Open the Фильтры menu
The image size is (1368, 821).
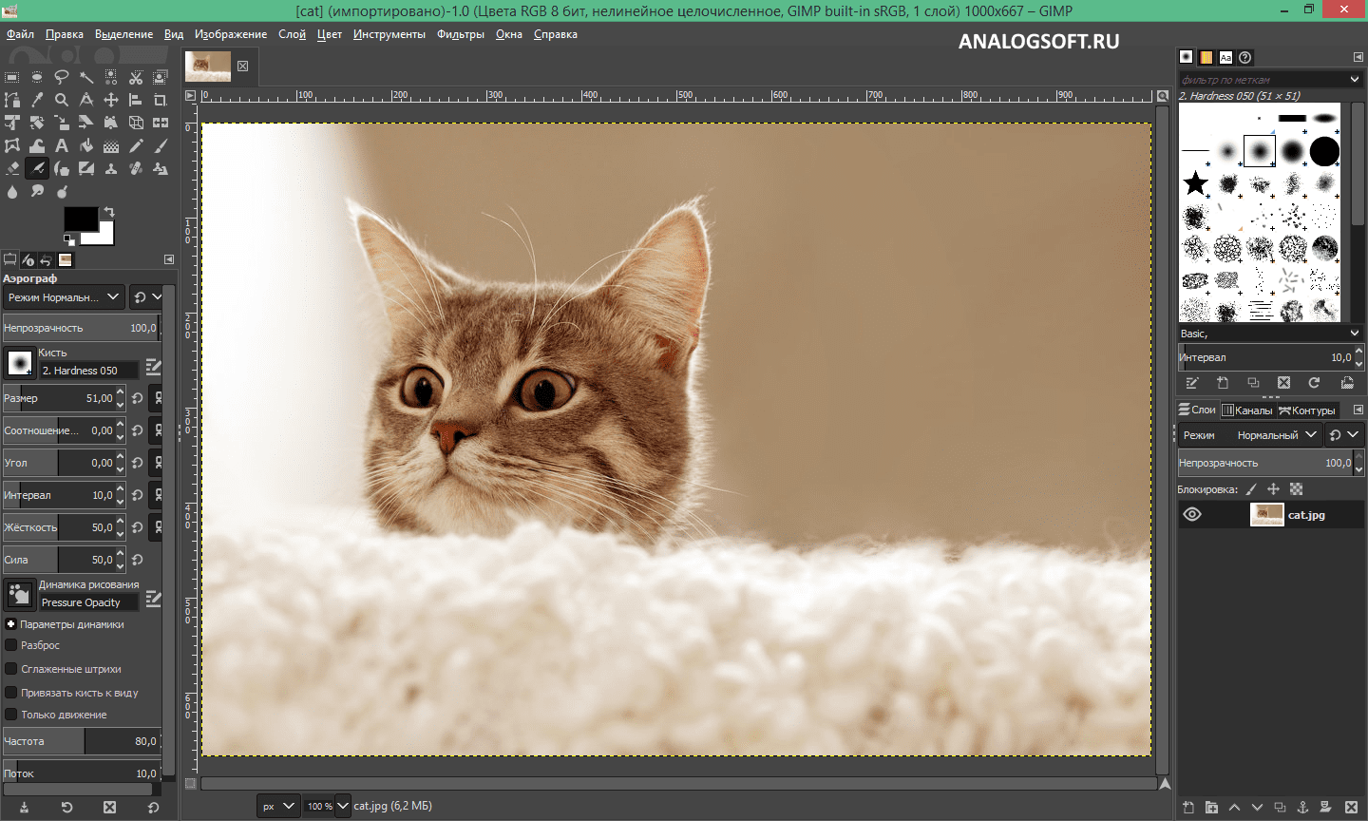460,33
